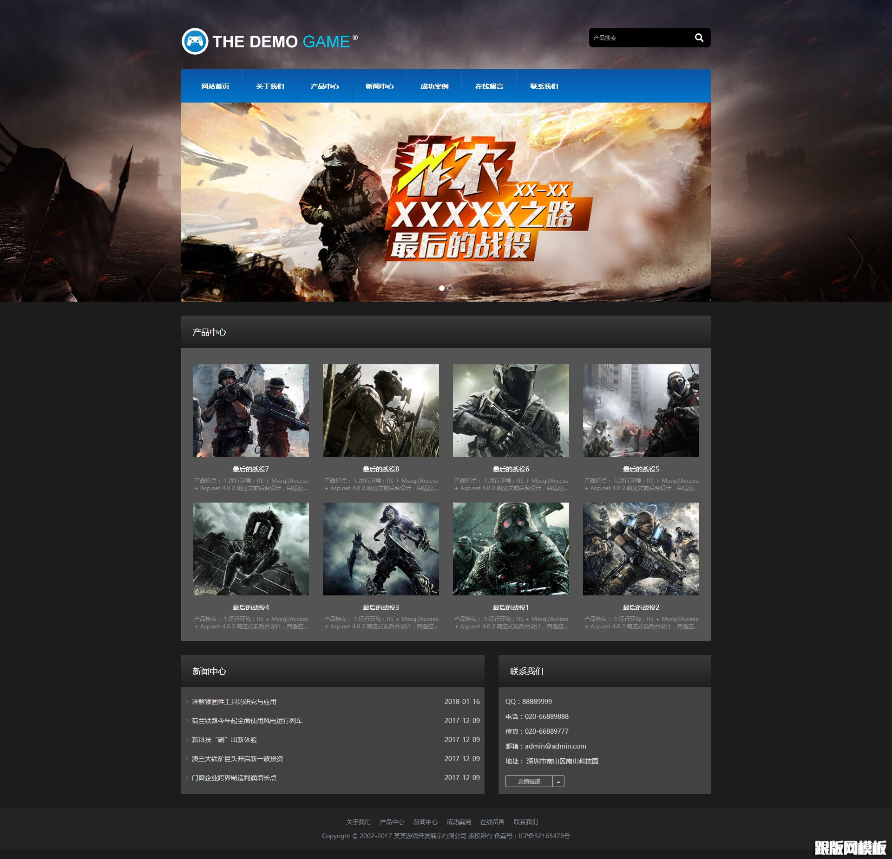Go to 新闻中心 nav item
The width and height of the screenshot is (892, 859).
(x=379, y=86)
